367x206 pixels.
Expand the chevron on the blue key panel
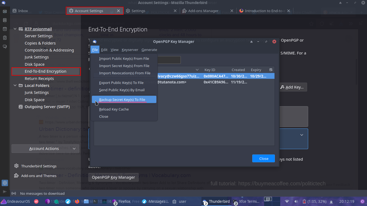point(302,135)
